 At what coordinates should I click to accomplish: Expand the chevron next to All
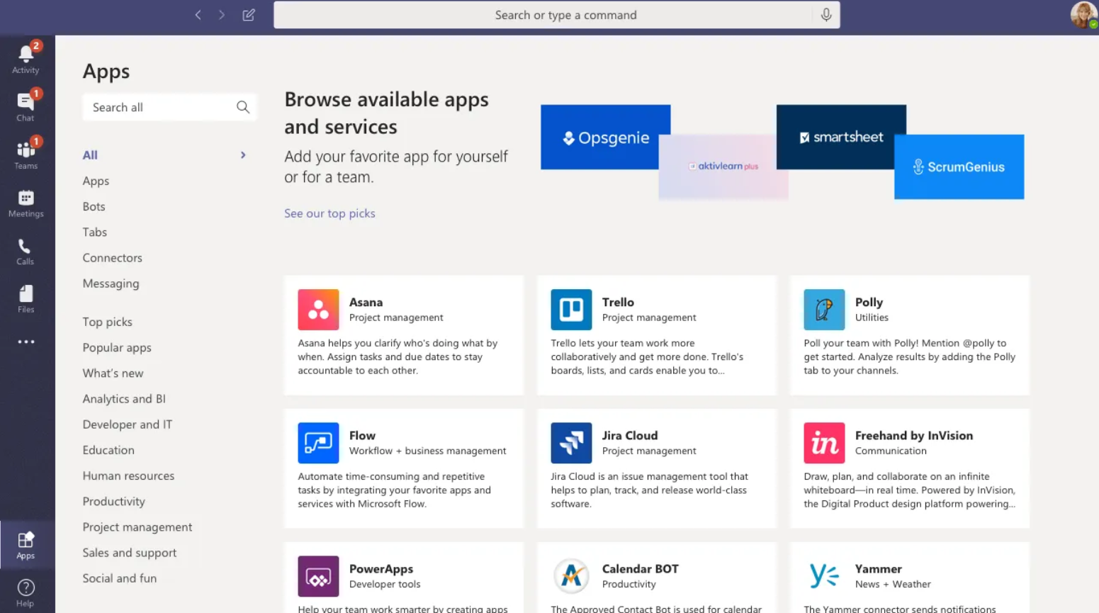pyautogui.click(x=243, y=154)
